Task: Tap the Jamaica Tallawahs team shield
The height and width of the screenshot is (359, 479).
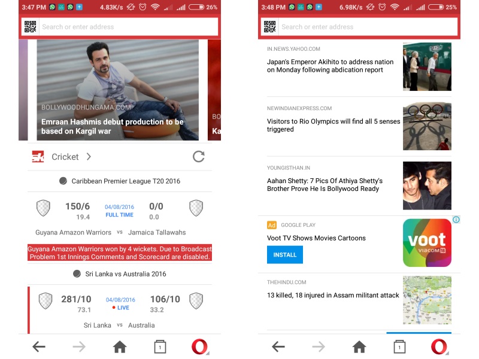Action: (196, 208)
